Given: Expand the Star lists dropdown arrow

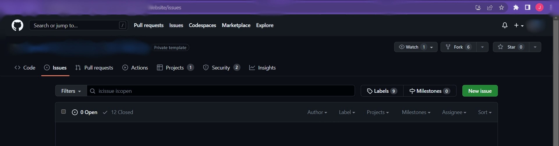Looking at the screenshot, I should click(x=535, y=47).
